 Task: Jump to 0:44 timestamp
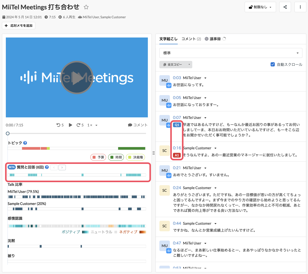177,224
